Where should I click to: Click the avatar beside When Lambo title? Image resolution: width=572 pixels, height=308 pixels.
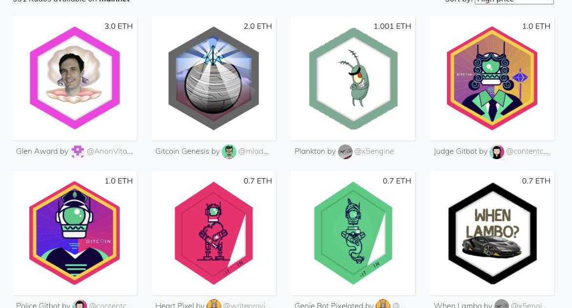coord(501,304)
